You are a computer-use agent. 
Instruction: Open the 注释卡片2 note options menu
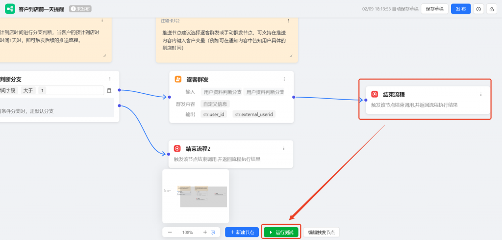[288, 21]
